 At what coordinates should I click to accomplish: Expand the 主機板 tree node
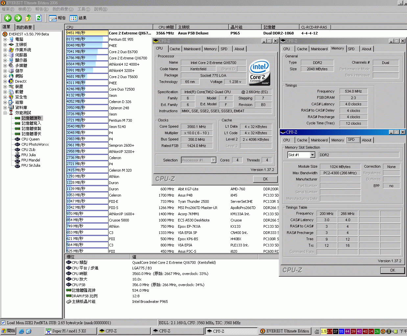pos(5,45)
